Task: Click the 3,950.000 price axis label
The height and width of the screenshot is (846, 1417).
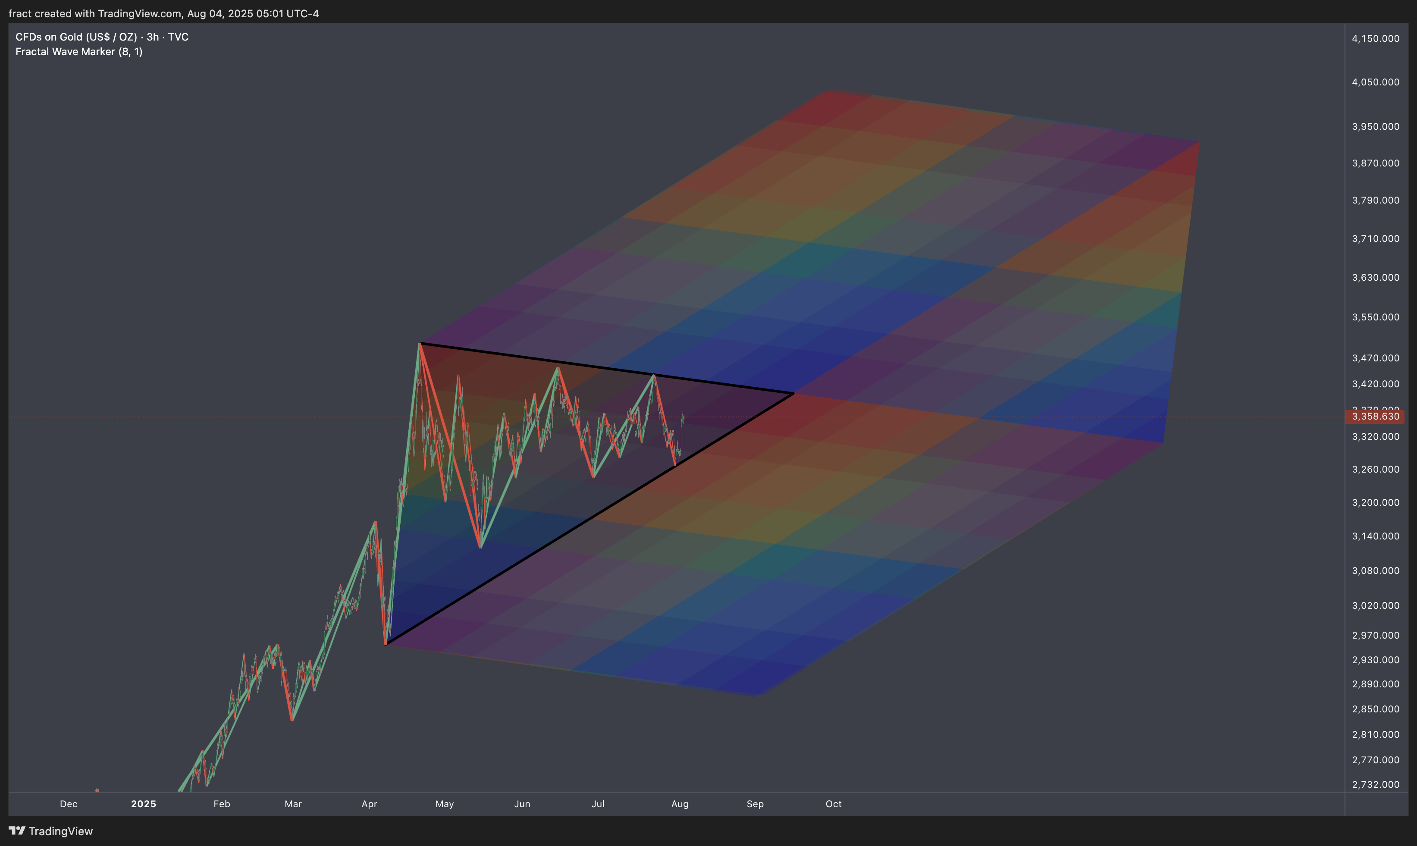Action: [x=1376, y=127]
